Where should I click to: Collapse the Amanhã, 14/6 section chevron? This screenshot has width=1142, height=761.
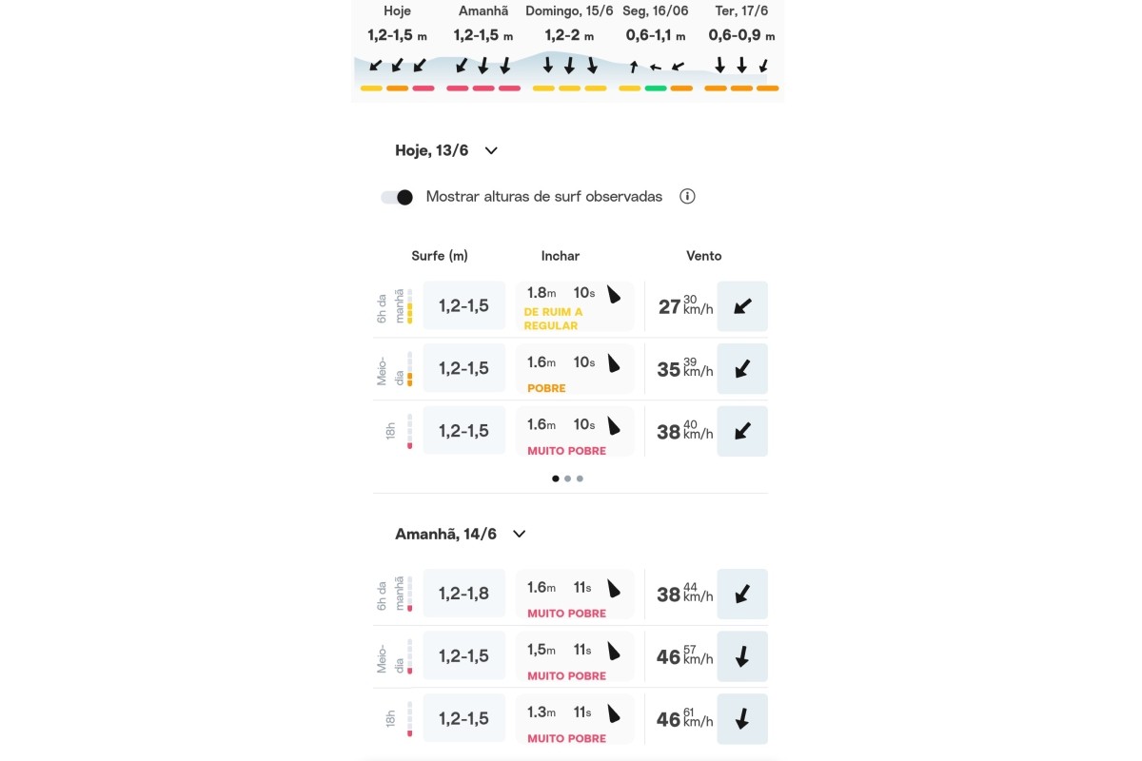[519, 534]
